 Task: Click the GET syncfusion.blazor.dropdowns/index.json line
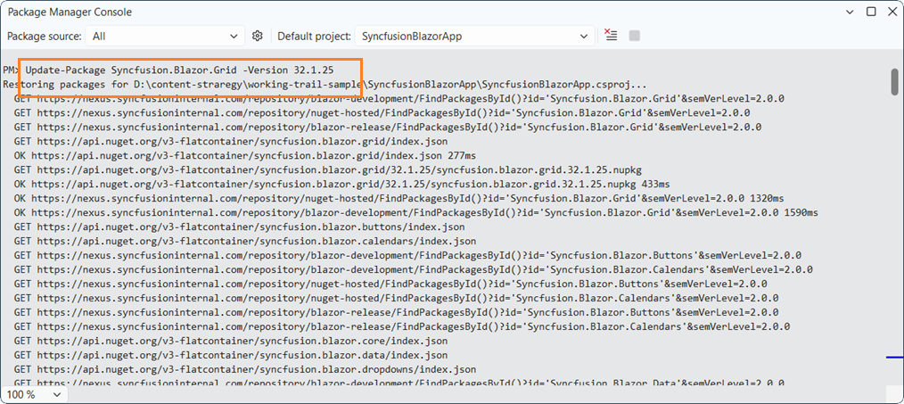[245, 369]
